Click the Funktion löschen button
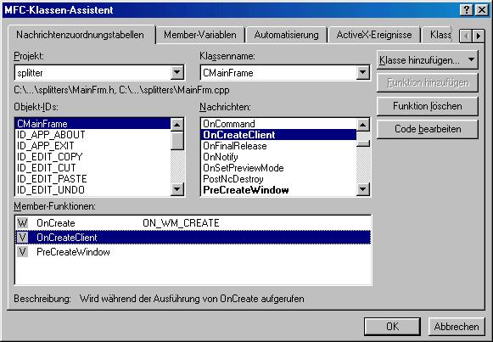This screenshot has height=342, width=493. click(x=428, y=106)
